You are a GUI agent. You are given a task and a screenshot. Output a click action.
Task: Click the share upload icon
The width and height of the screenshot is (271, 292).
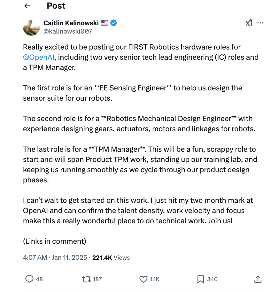pos(258,279)
